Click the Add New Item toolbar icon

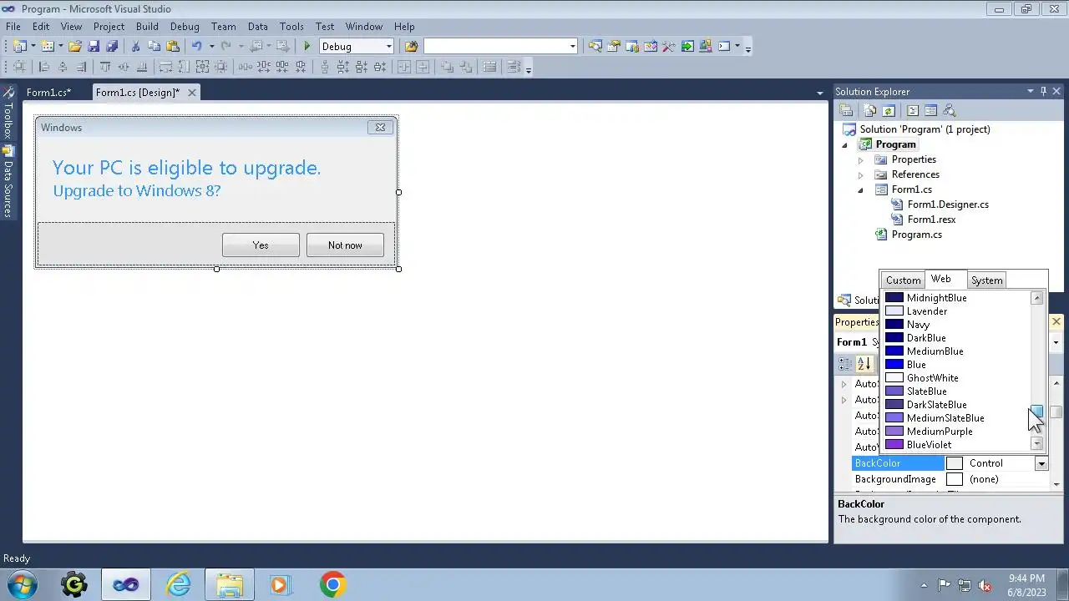coord(48,47)
